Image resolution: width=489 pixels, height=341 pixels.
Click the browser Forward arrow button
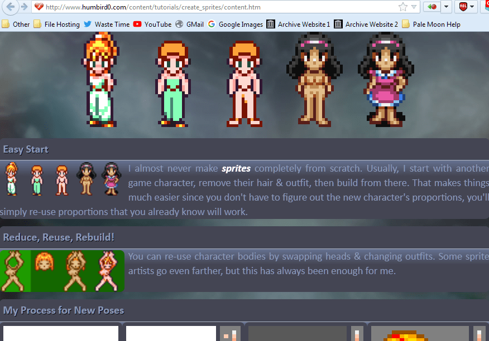point(24,7)
